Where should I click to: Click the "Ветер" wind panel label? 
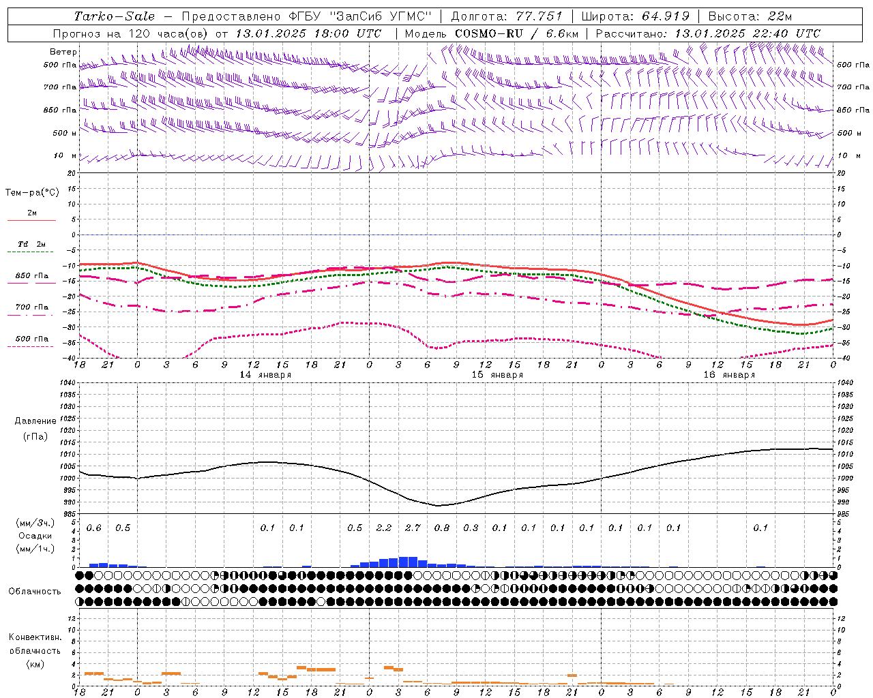click(x=63, y=52)
